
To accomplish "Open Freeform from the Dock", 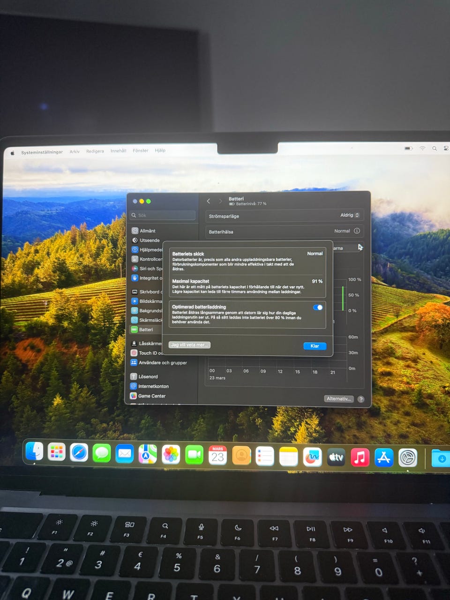I will [x=312, y=457].
